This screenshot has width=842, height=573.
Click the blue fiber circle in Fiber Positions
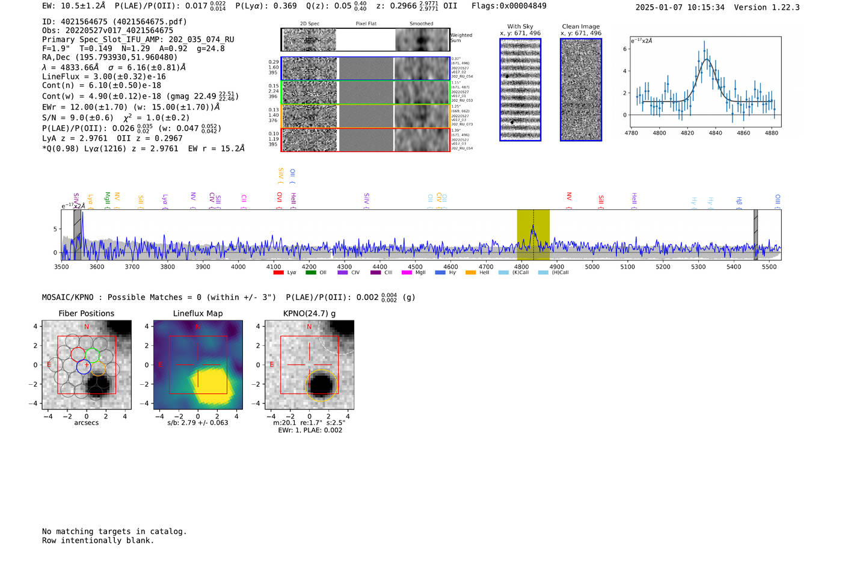[x=84, y=366]
